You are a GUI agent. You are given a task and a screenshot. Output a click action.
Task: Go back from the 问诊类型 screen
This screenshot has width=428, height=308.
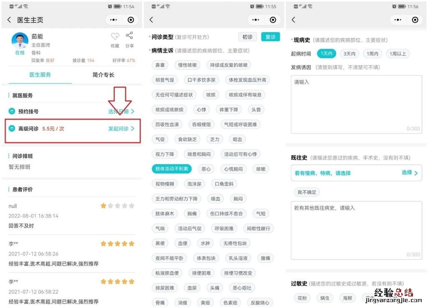click(x=151, y=20)
